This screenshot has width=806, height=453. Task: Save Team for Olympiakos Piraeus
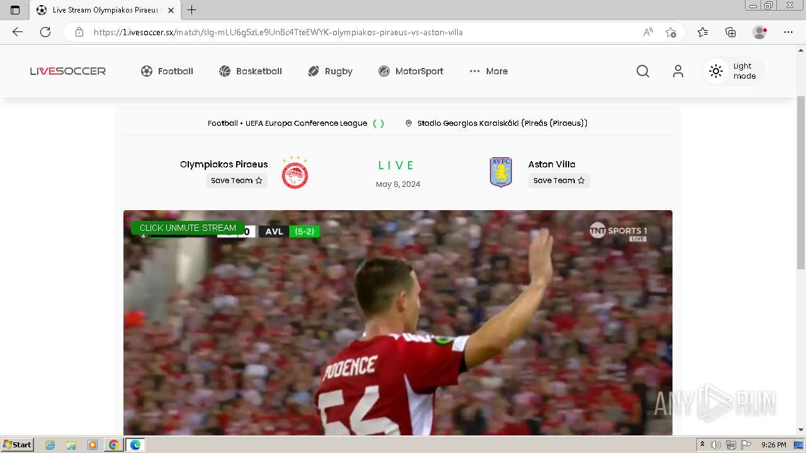[237, 181]
